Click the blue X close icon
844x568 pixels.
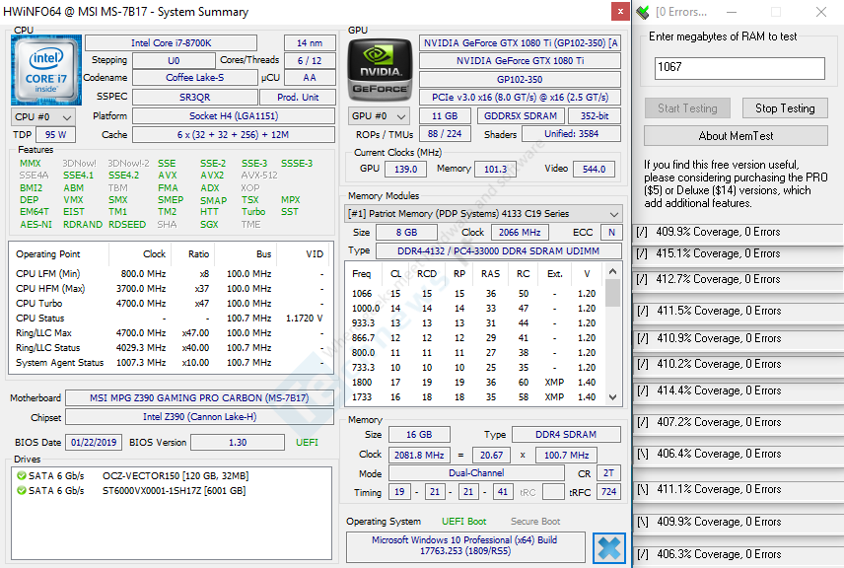609,548
